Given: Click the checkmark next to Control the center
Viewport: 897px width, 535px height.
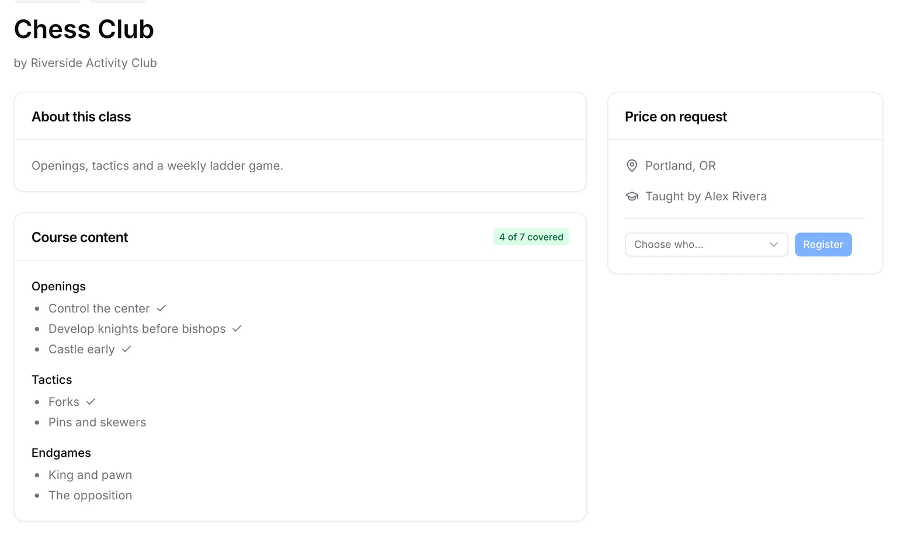Looking at the screenshot, I should 161,308.
